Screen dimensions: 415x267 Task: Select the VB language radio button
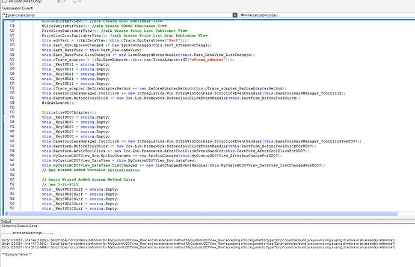[75, 1]
